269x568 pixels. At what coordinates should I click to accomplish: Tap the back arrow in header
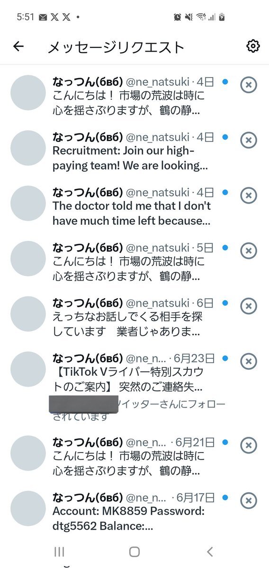click(x=18, y=46)
